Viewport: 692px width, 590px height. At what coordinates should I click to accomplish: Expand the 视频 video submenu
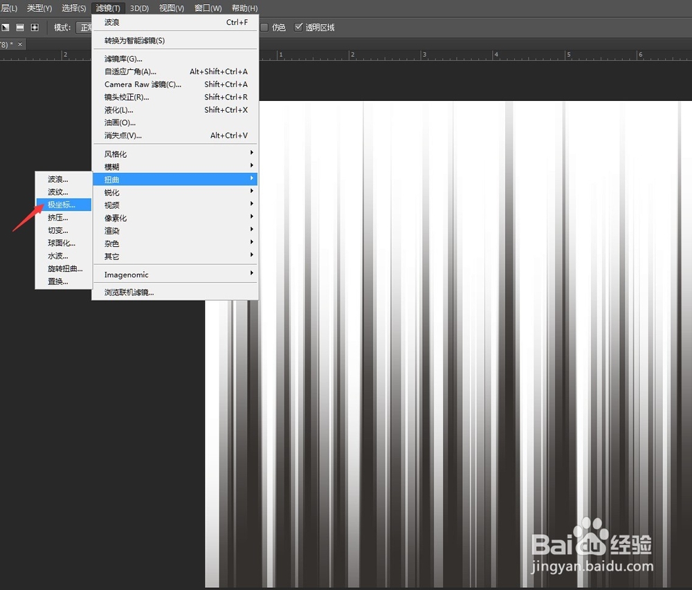[175, 205]
